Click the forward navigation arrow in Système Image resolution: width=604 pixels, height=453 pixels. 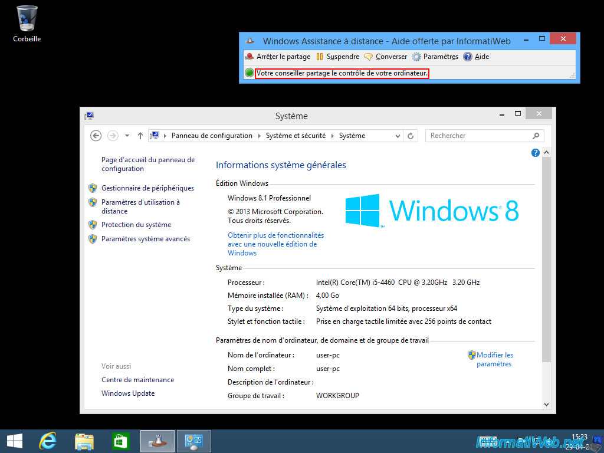113,136
